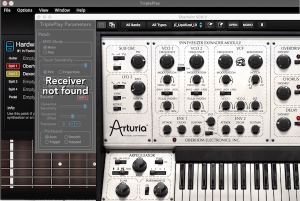This screenshot has height=201, width=300.
Task: Click the SUB OSC PW knob
Action: click(x=138, y=61)
